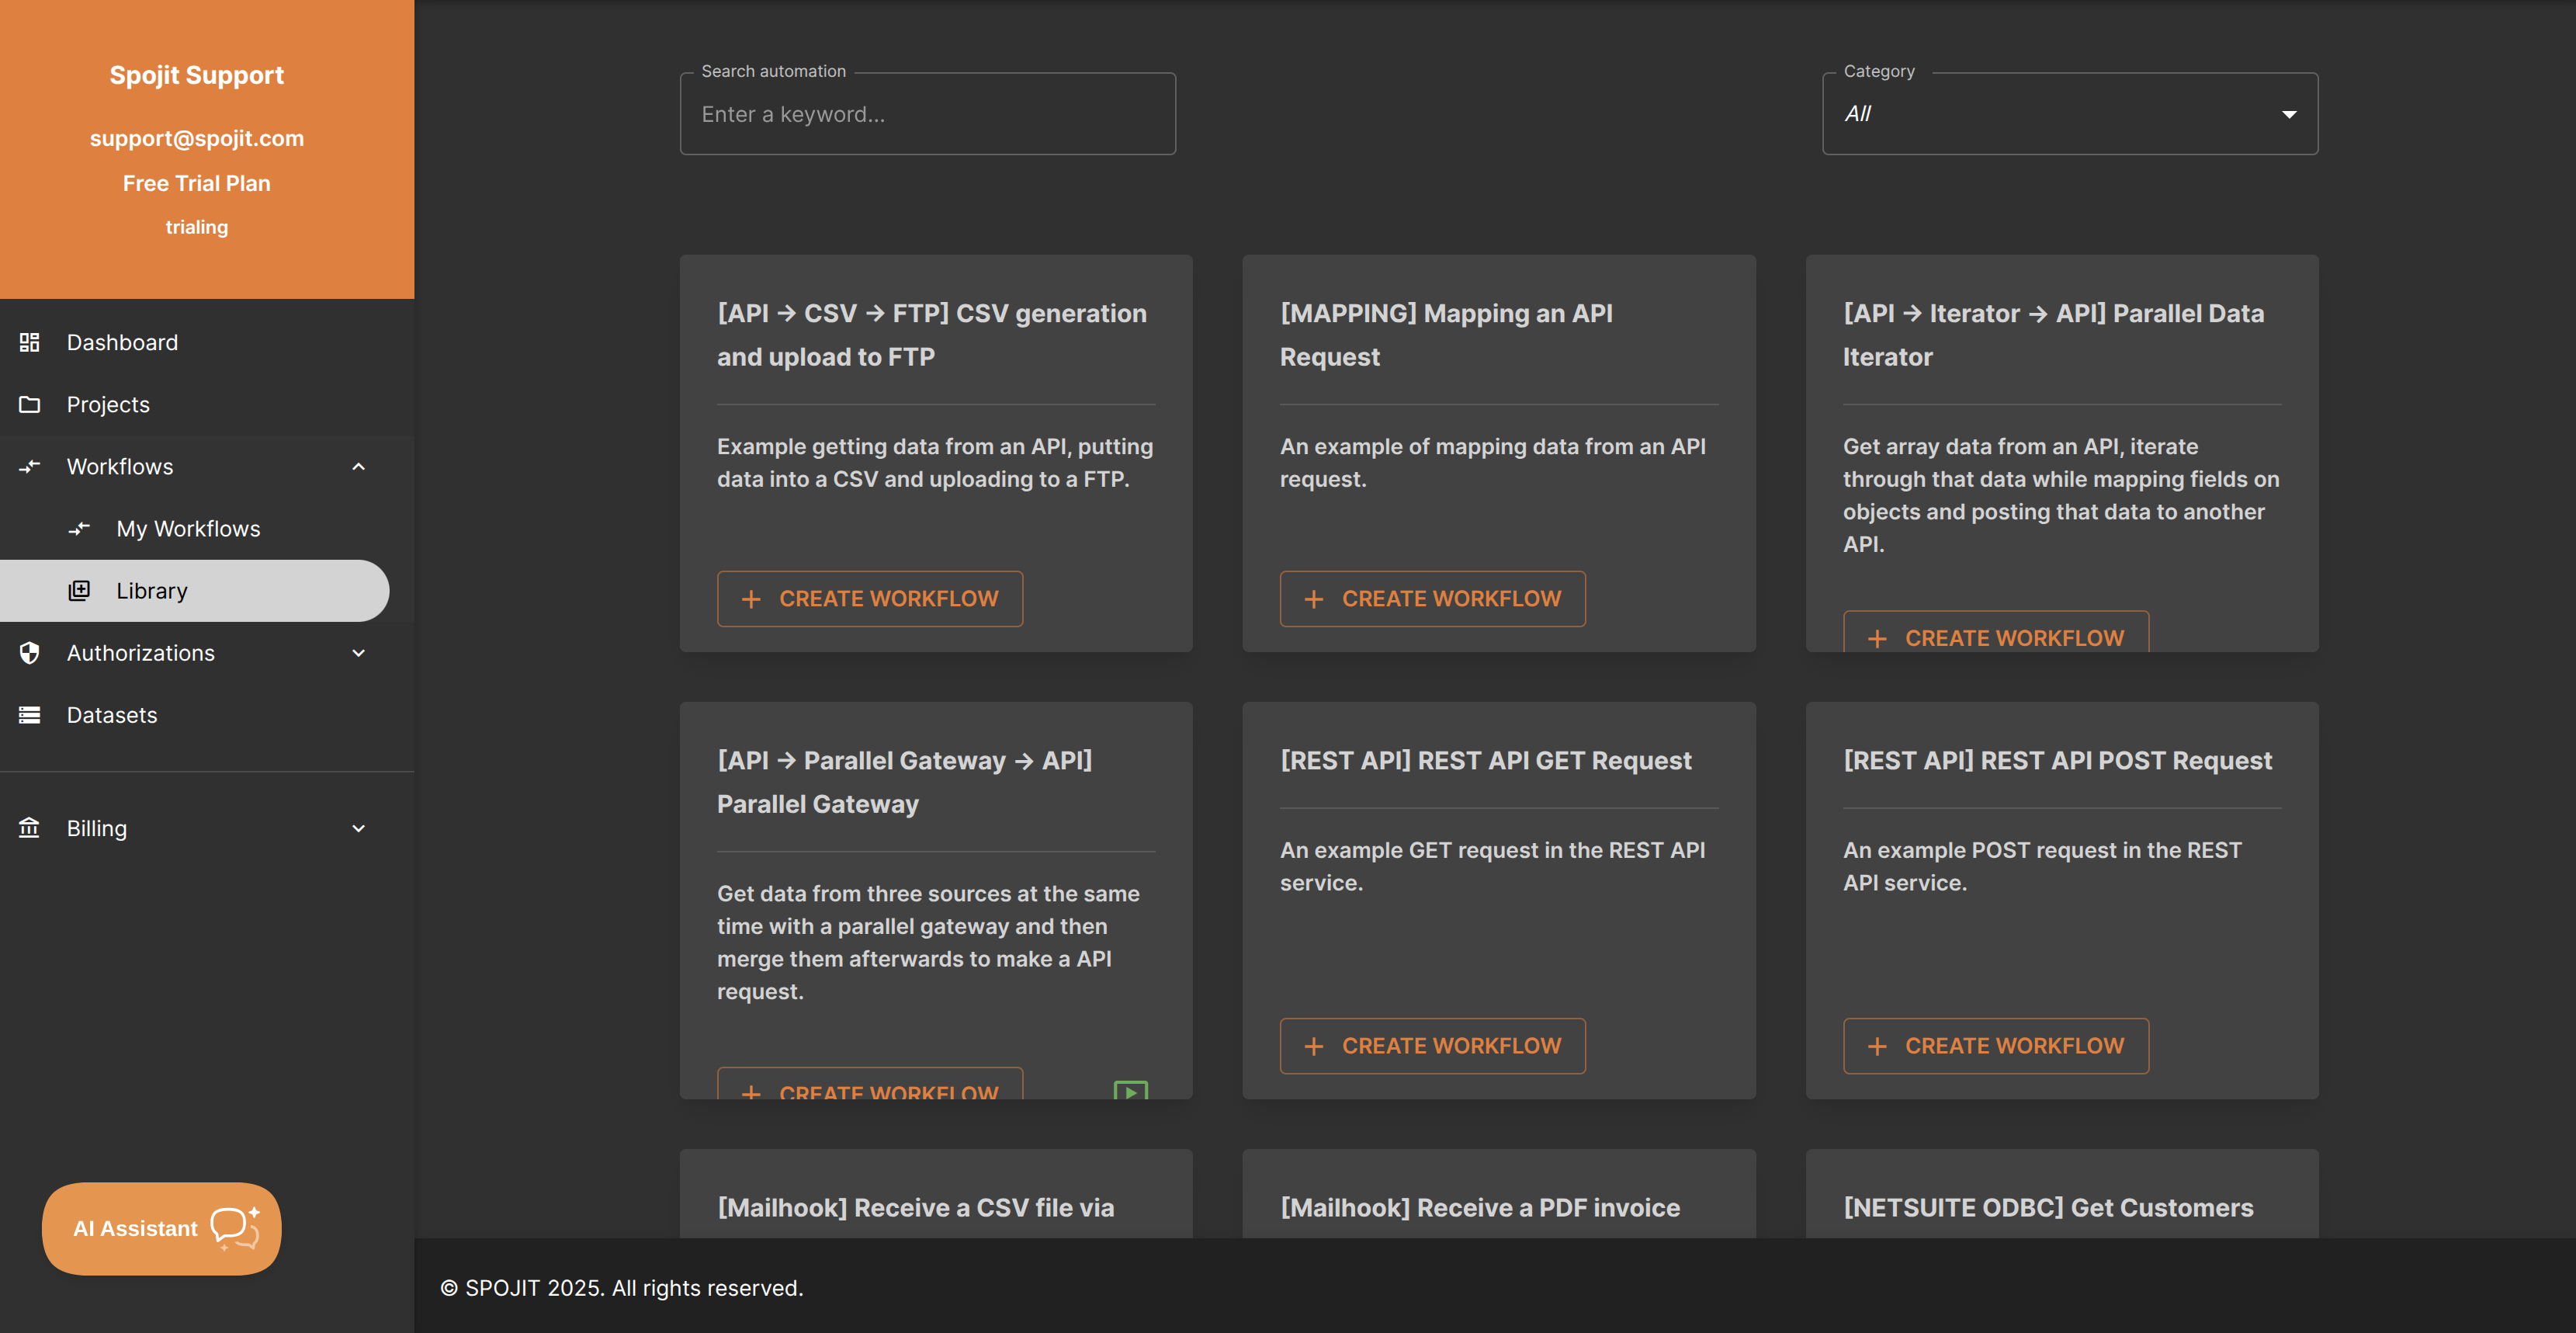Open Billing menu item
The image size is (2576, 1333).
(207, 828)
